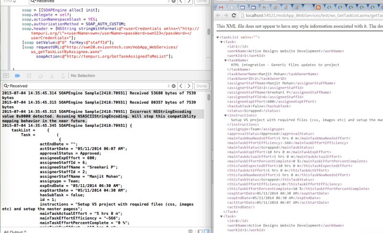Viewport: 383px width, 233px height.
Task: Toggle the console pane view button
Action: 206,231
